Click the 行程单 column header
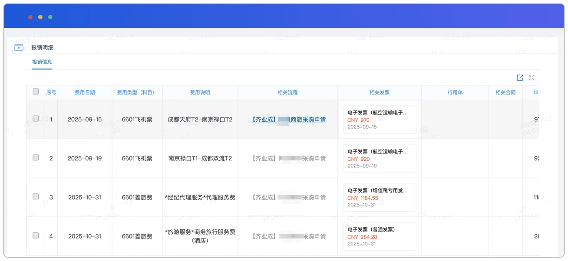 coord(455,92)
